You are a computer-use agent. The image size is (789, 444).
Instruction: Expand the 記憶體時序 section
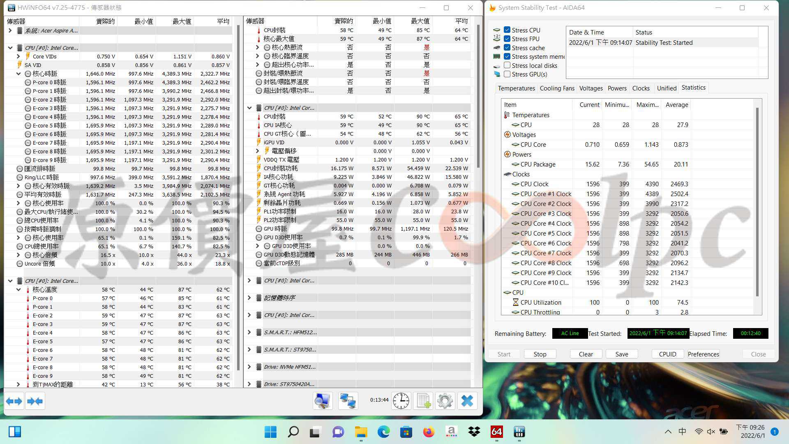(249, 298)
